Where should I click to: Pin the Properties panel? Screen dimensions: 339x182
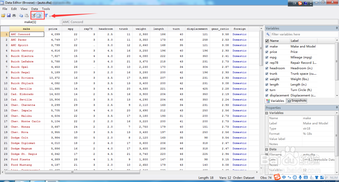click(x=337, y=107)
